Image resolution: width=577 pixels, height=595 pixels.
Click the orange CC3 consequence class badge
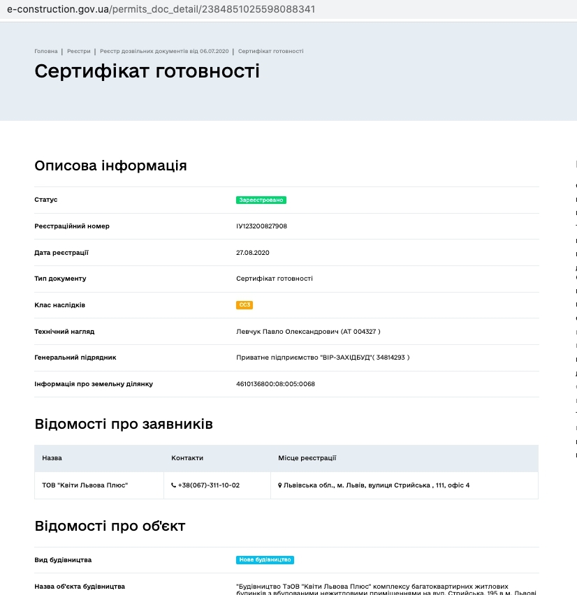(x=244, y=305)
